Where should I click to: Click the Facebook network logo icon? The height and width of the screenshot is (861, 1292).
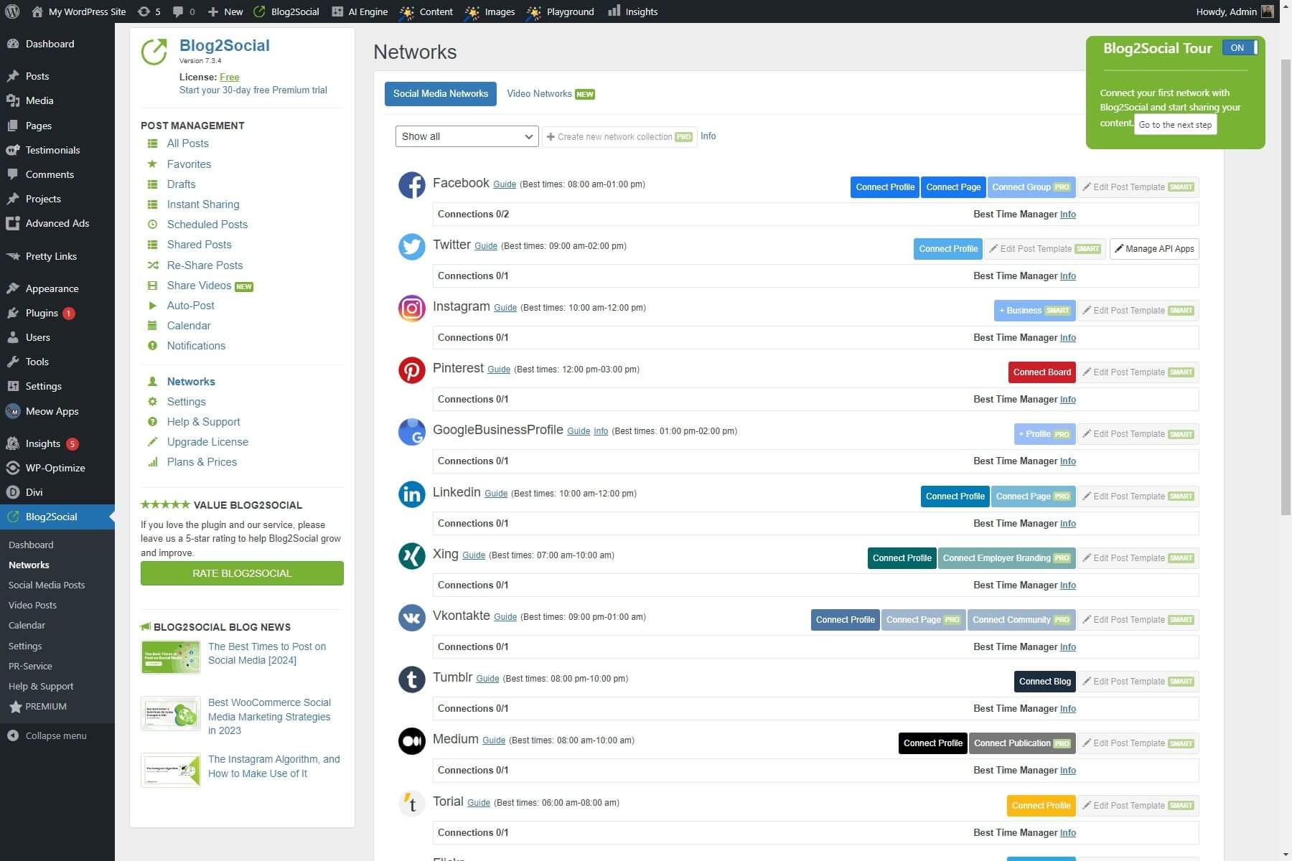point(411,185)
